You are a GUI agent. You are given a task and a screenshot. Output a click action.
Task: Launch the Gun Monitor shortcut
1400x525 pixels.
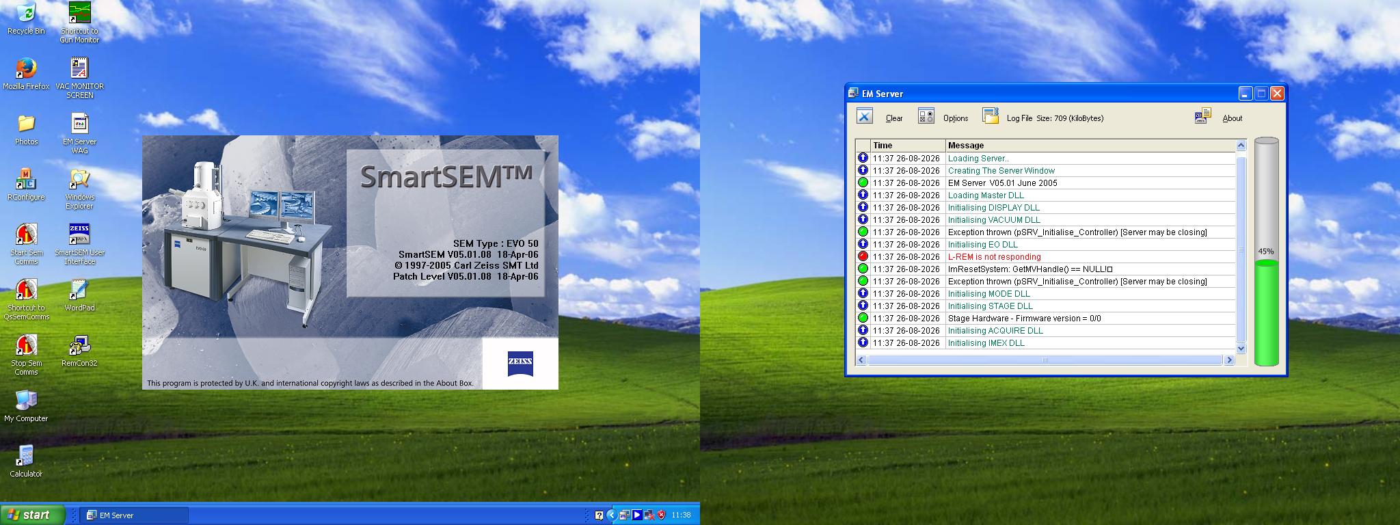79,22
